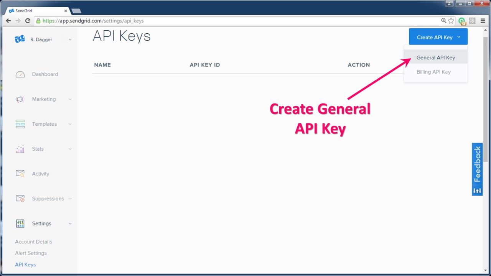491x276 pixels.
Task: Click the padlock icon in address bar
Action: click(x=38, y=21)
